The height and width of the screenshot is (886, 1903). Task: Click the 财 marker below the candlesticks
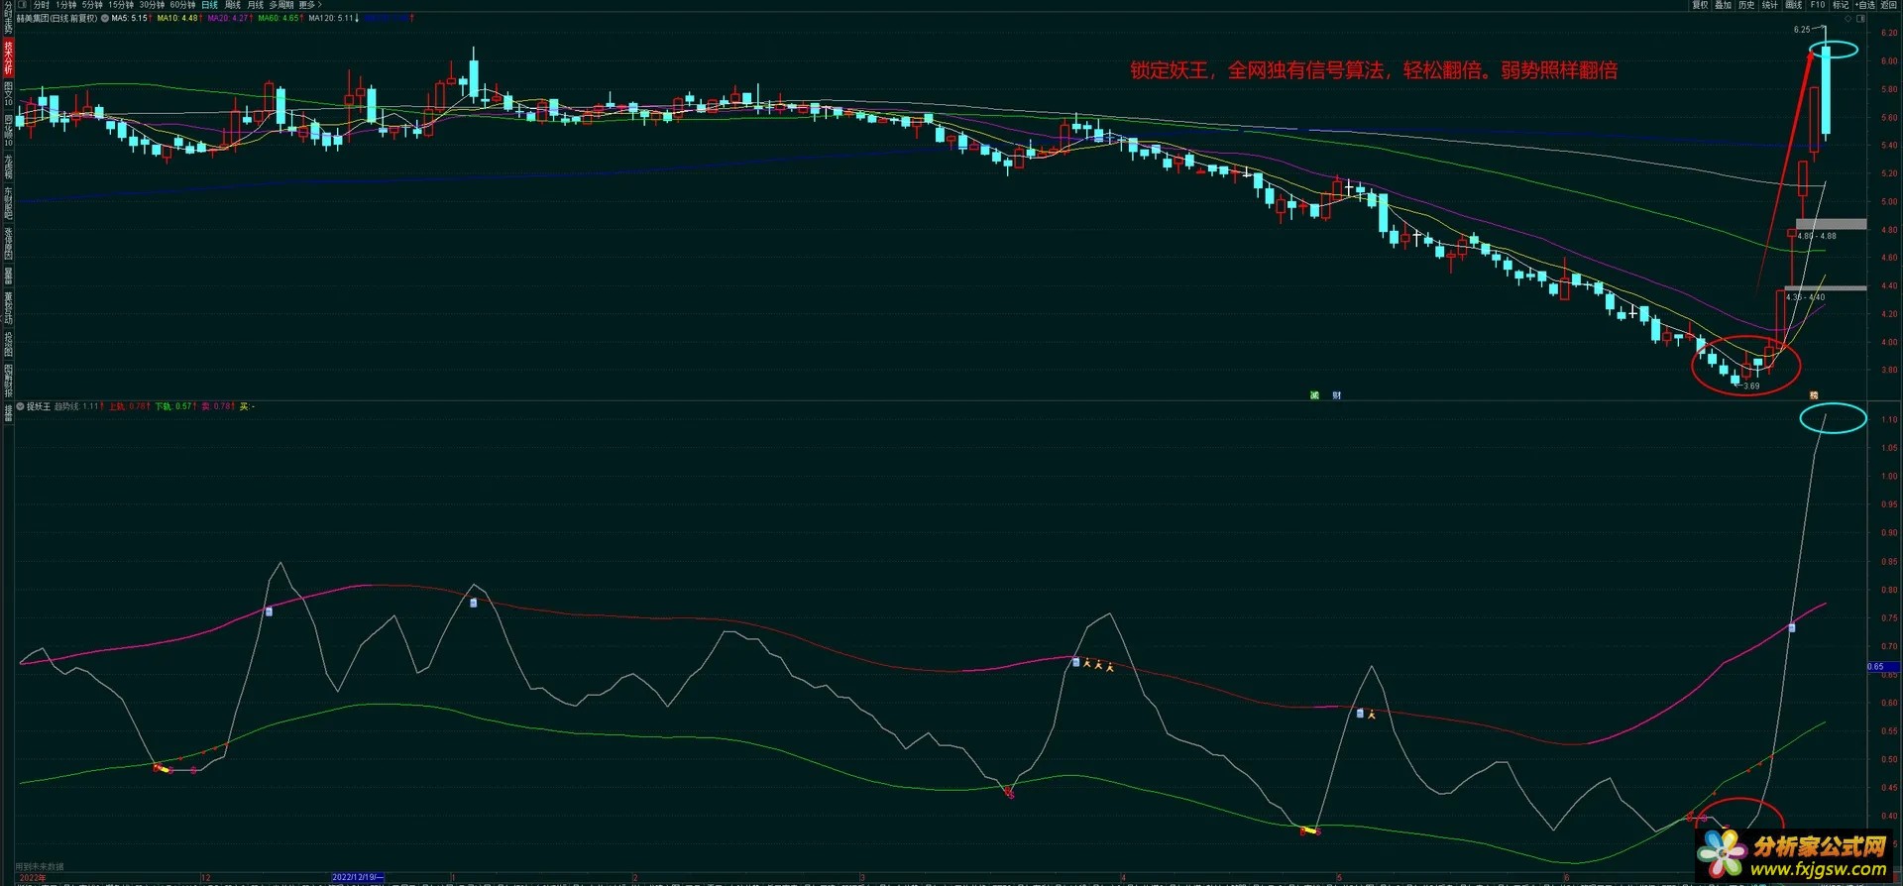(1337, 395)
